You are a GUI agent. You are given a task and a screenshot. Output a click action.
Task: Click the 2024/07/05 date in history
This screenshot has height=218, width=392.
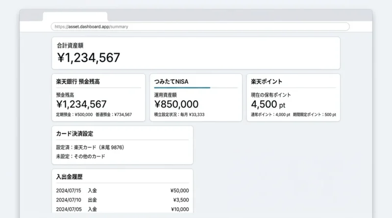coord(69,209)
